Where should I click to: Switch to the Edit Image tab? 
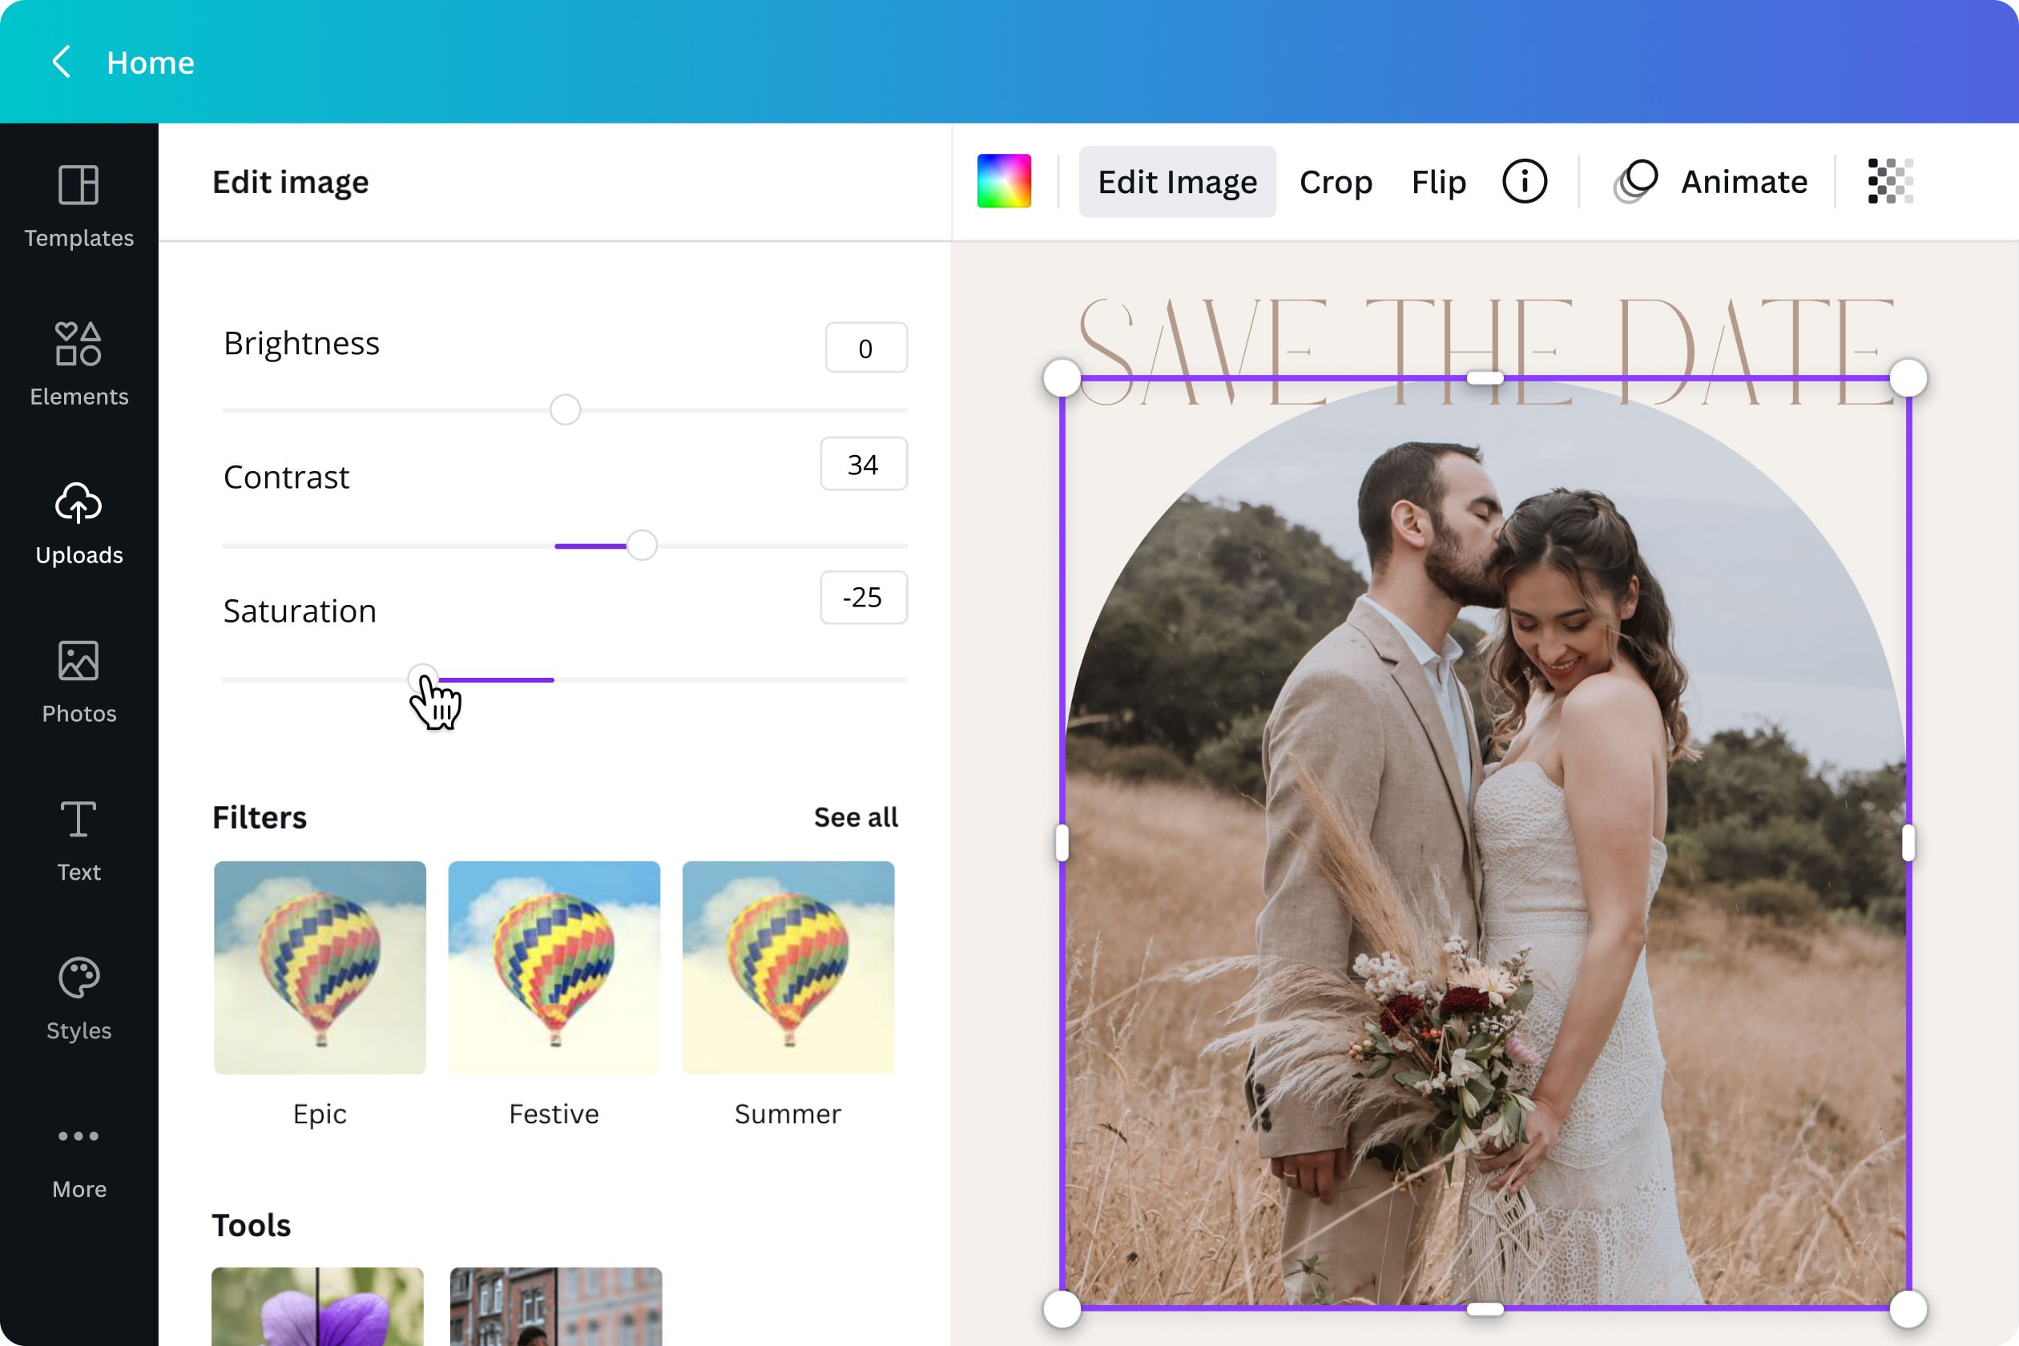pyautogui.click(x=1177, y=181)
